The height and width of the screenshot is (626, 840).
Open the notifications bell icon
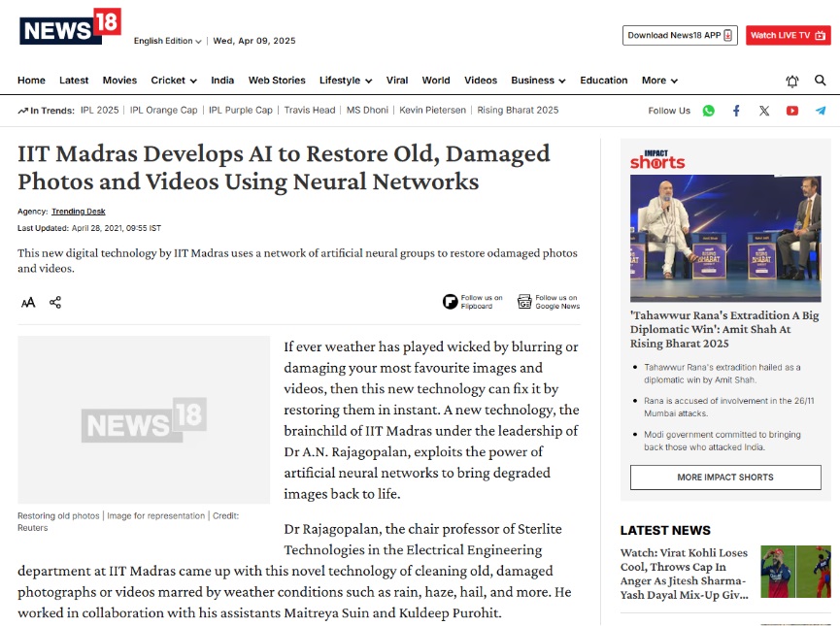[x=791, y=81]
